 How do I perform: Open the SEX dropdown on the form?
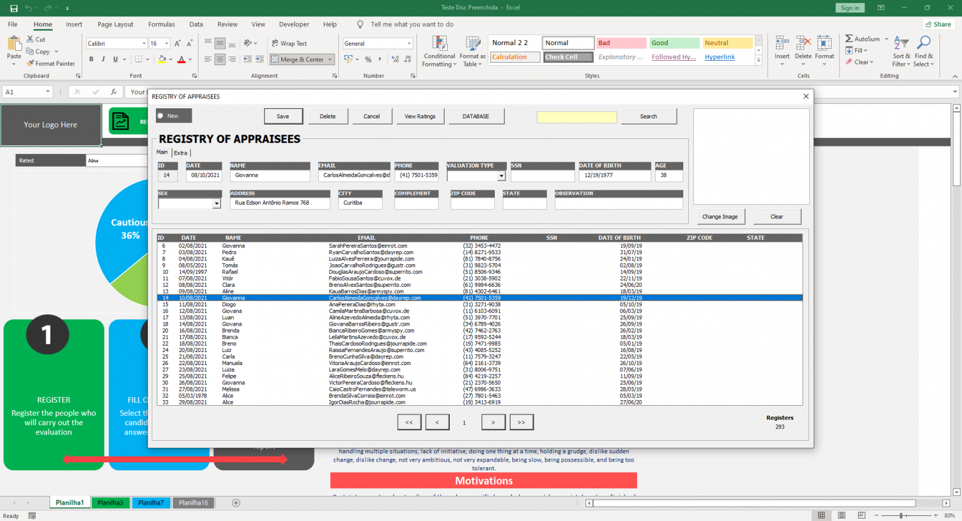[217, 204]
